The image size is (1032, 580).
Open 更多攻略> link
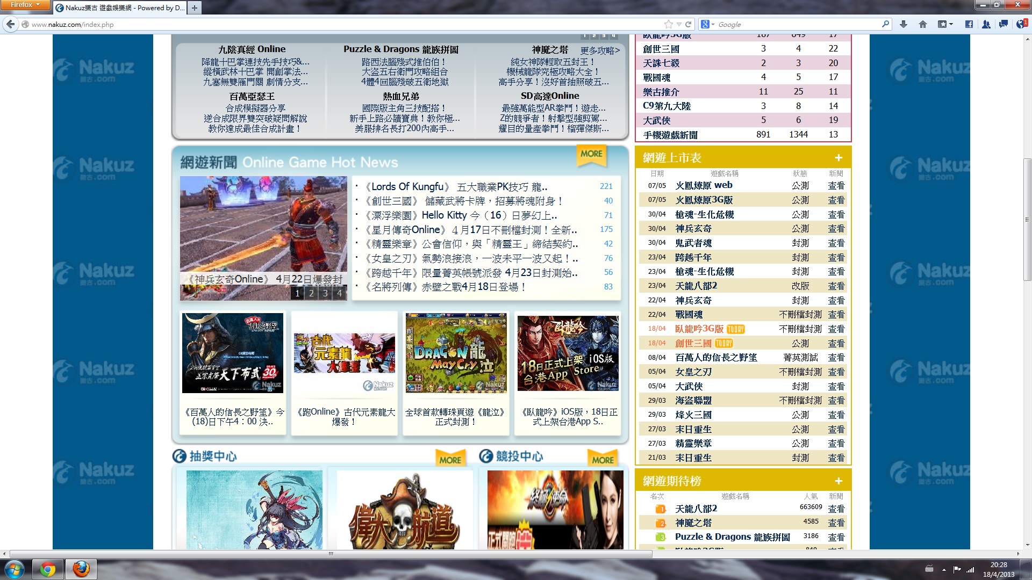600,50
